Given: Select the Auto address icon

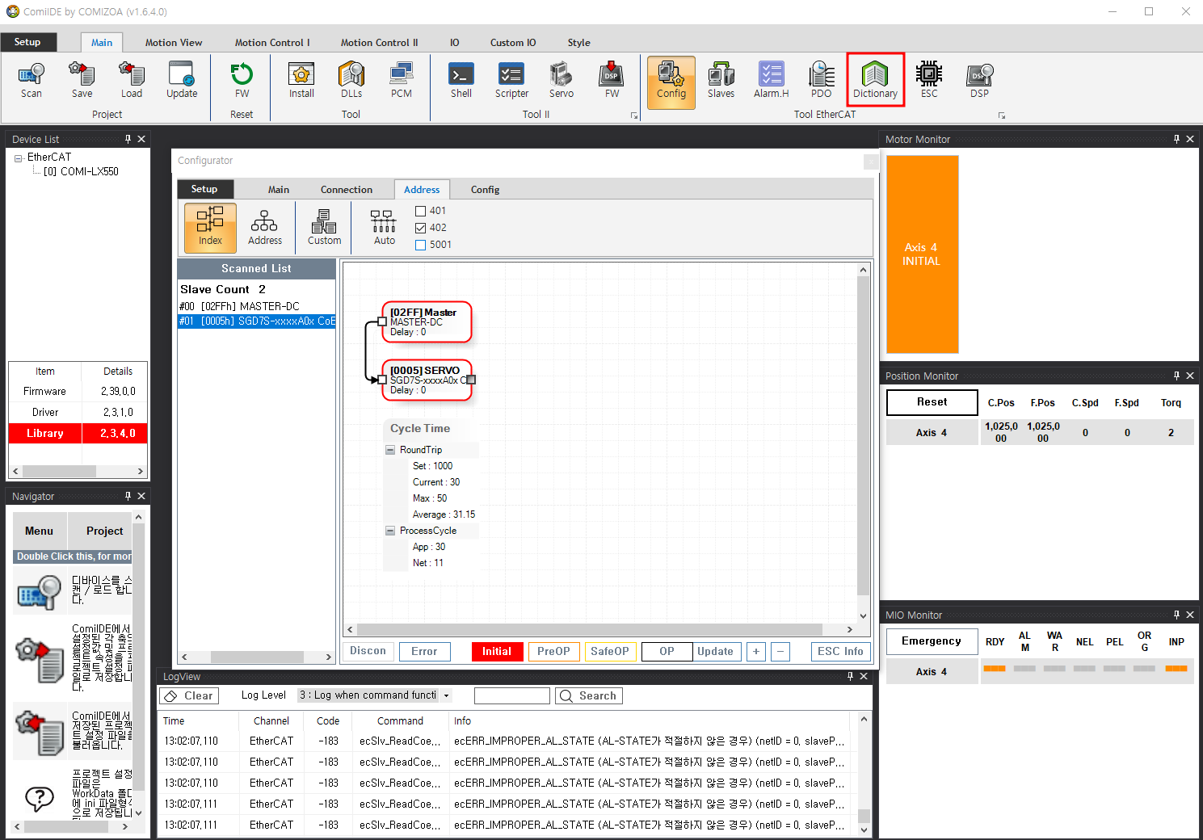Looking at the screenshot, I should coord(384,228).
